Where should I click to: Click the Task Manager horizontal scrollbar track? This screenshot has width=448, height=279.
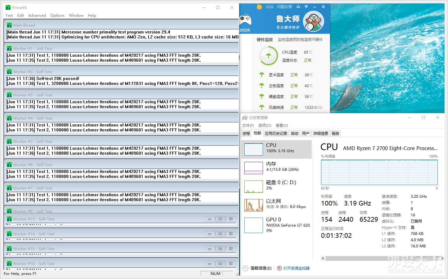382,258
